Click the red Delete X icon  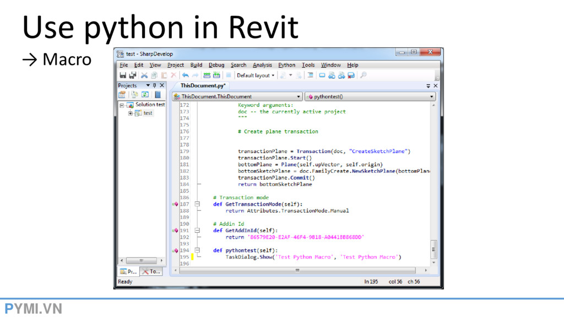[x=173, y=75]
